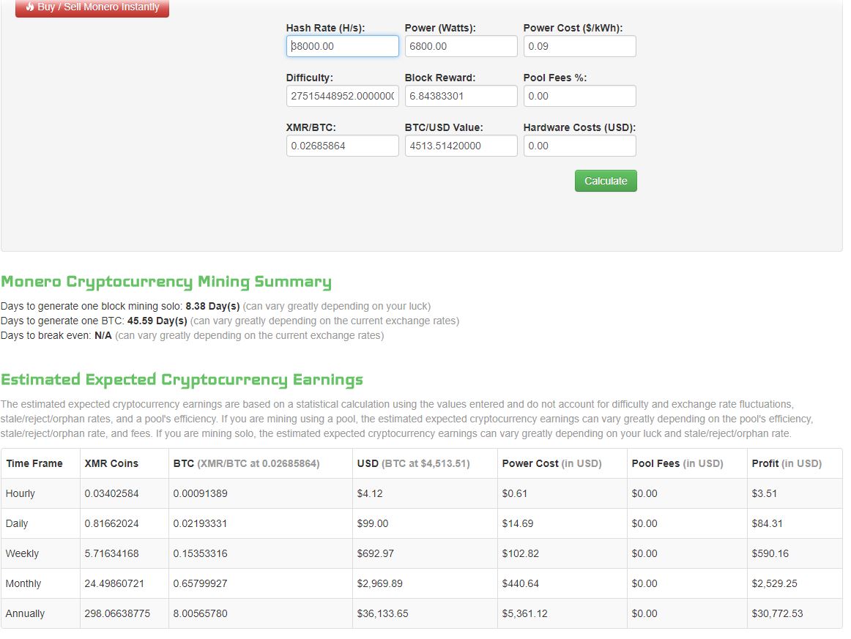The width and height of the screenshot is (851, 639).
Task: Click monthly profit $2,529.25
Action: click(x=775, y=583)
